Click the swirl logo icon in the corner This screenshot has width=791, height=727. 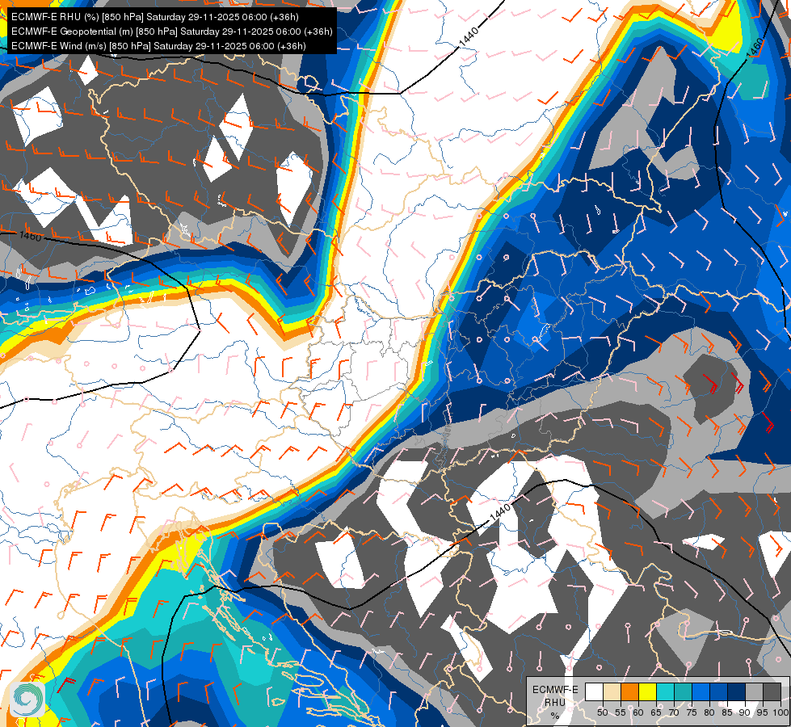(x=27, y=698)
